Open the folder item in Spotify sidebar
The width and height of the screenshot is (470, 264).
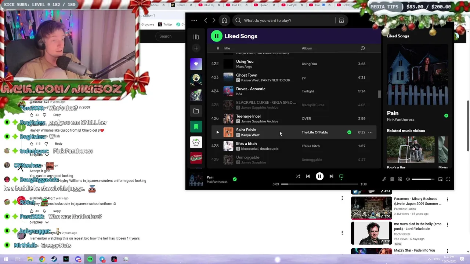[196, 111]
